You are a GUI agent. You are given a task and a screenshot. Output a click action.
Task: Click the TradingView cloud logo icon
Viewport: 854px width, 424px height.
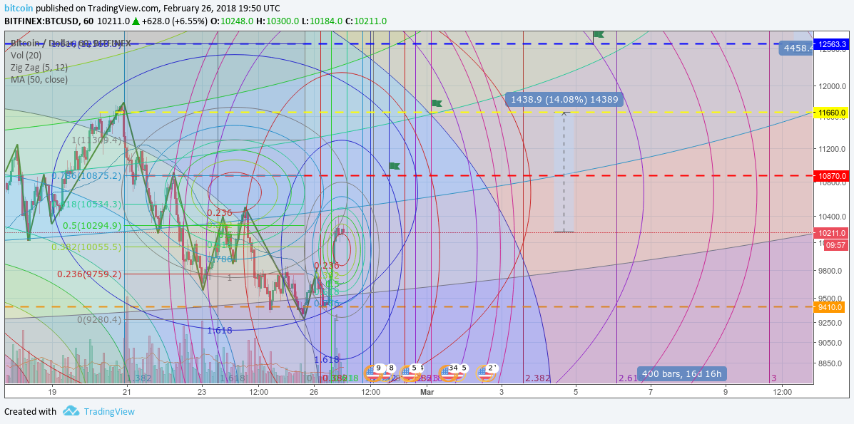pyautogui.click(x=71, y=411)
